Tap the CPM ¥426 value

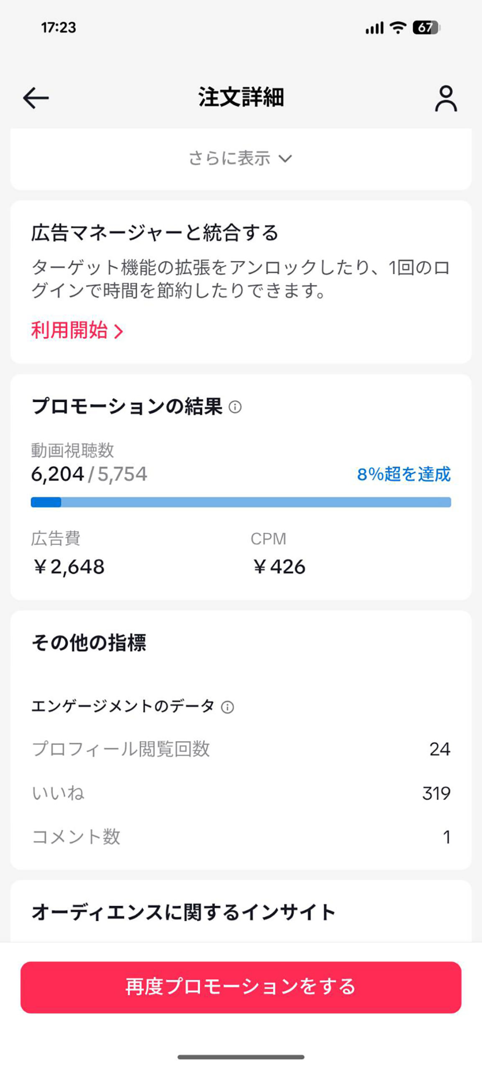click(x=279, y=567)
